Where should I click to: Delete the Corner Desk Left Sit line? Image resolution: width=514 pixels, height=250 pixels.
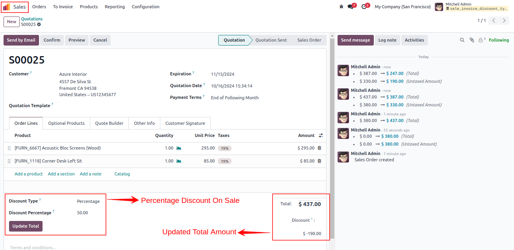click(x=319, y=161)
